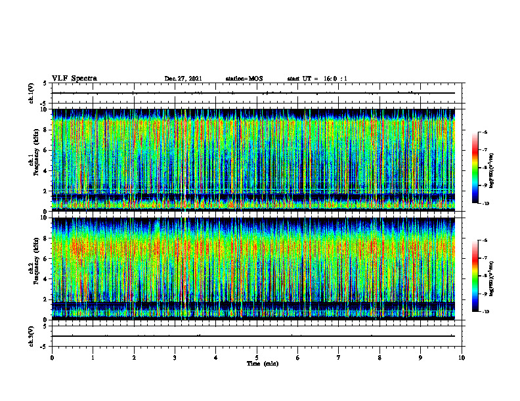Image resolution: width=520 pixels, height=401 pixels.
Task: Click the "0" kHz tick of ch.2 spectrogram
Action: click(x=45, y=320)
